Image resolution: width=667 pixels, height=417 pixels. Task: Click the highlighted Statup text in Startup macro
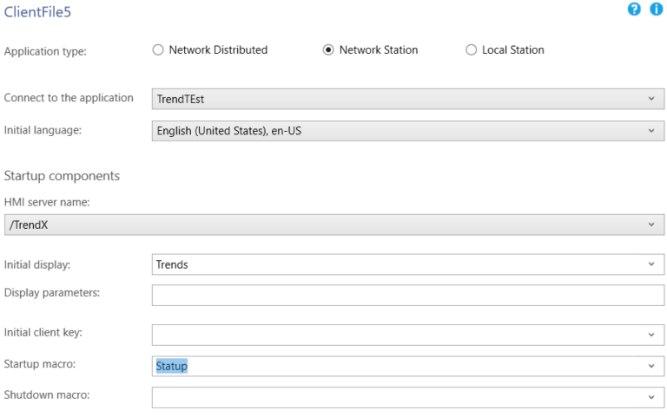(x=171, y=366)
